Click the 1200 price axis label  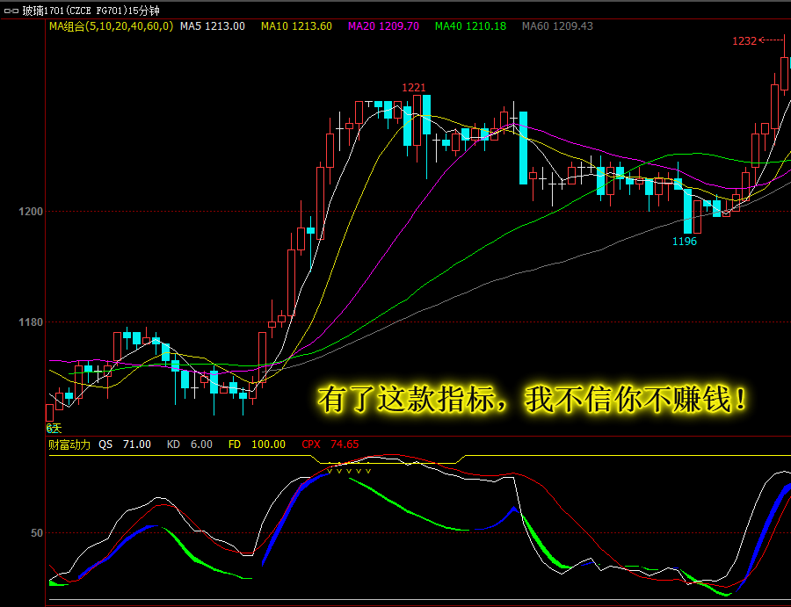[x=31, y=211]
